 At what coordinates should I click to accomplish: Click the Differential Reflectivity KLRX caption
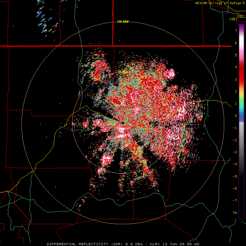[123, 244]
